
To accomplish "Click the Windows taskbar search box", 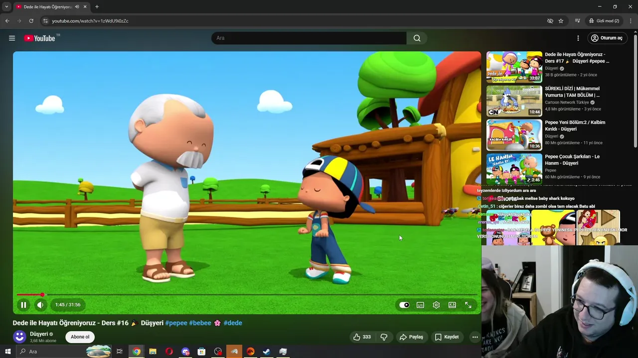I will tap(63, 352).
